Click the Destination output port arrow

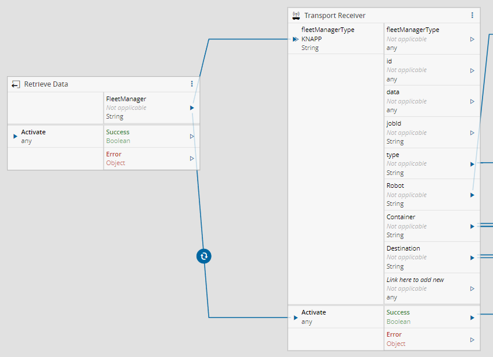(x=472, y=258)
